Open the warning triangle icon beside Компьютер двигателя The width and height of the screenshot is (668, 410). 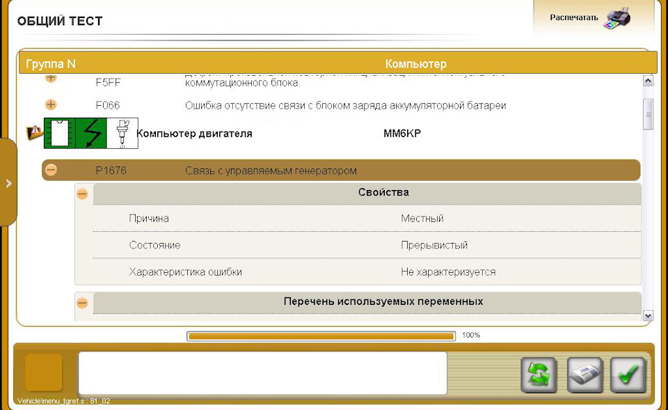click(34, 132)
